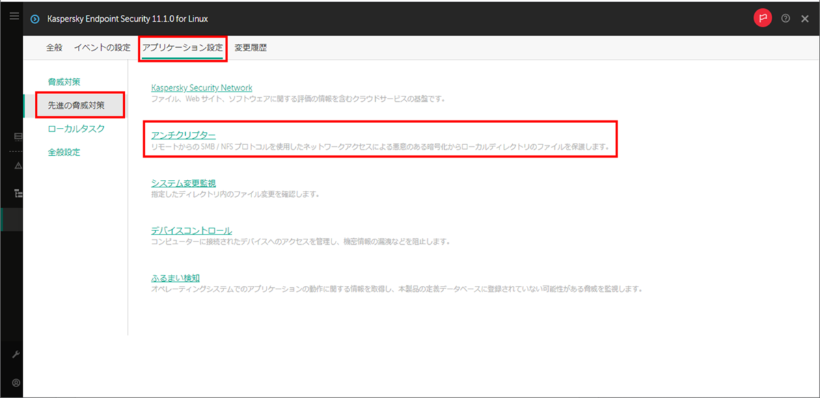Click the description under Kaspersky Security Network
This screenshot has height=398, width=820.
pyautogui.click(x=298, y=99)
